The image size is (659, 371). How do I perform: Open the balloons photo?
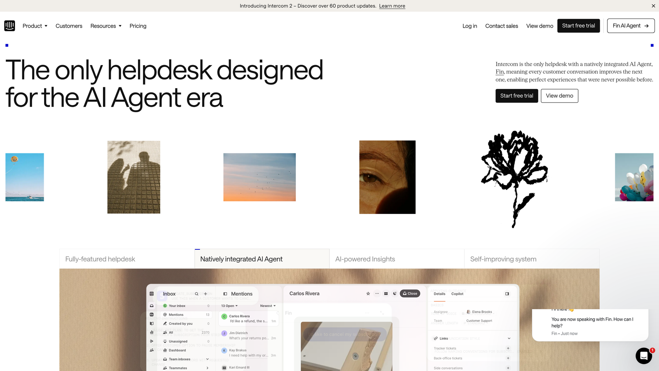[x=634, y=177]
